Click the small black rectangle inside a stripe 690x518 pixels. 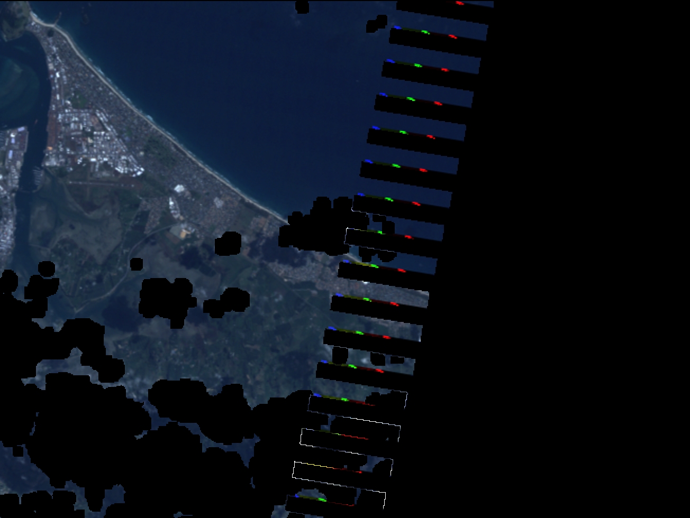click(x=397, y=360)
